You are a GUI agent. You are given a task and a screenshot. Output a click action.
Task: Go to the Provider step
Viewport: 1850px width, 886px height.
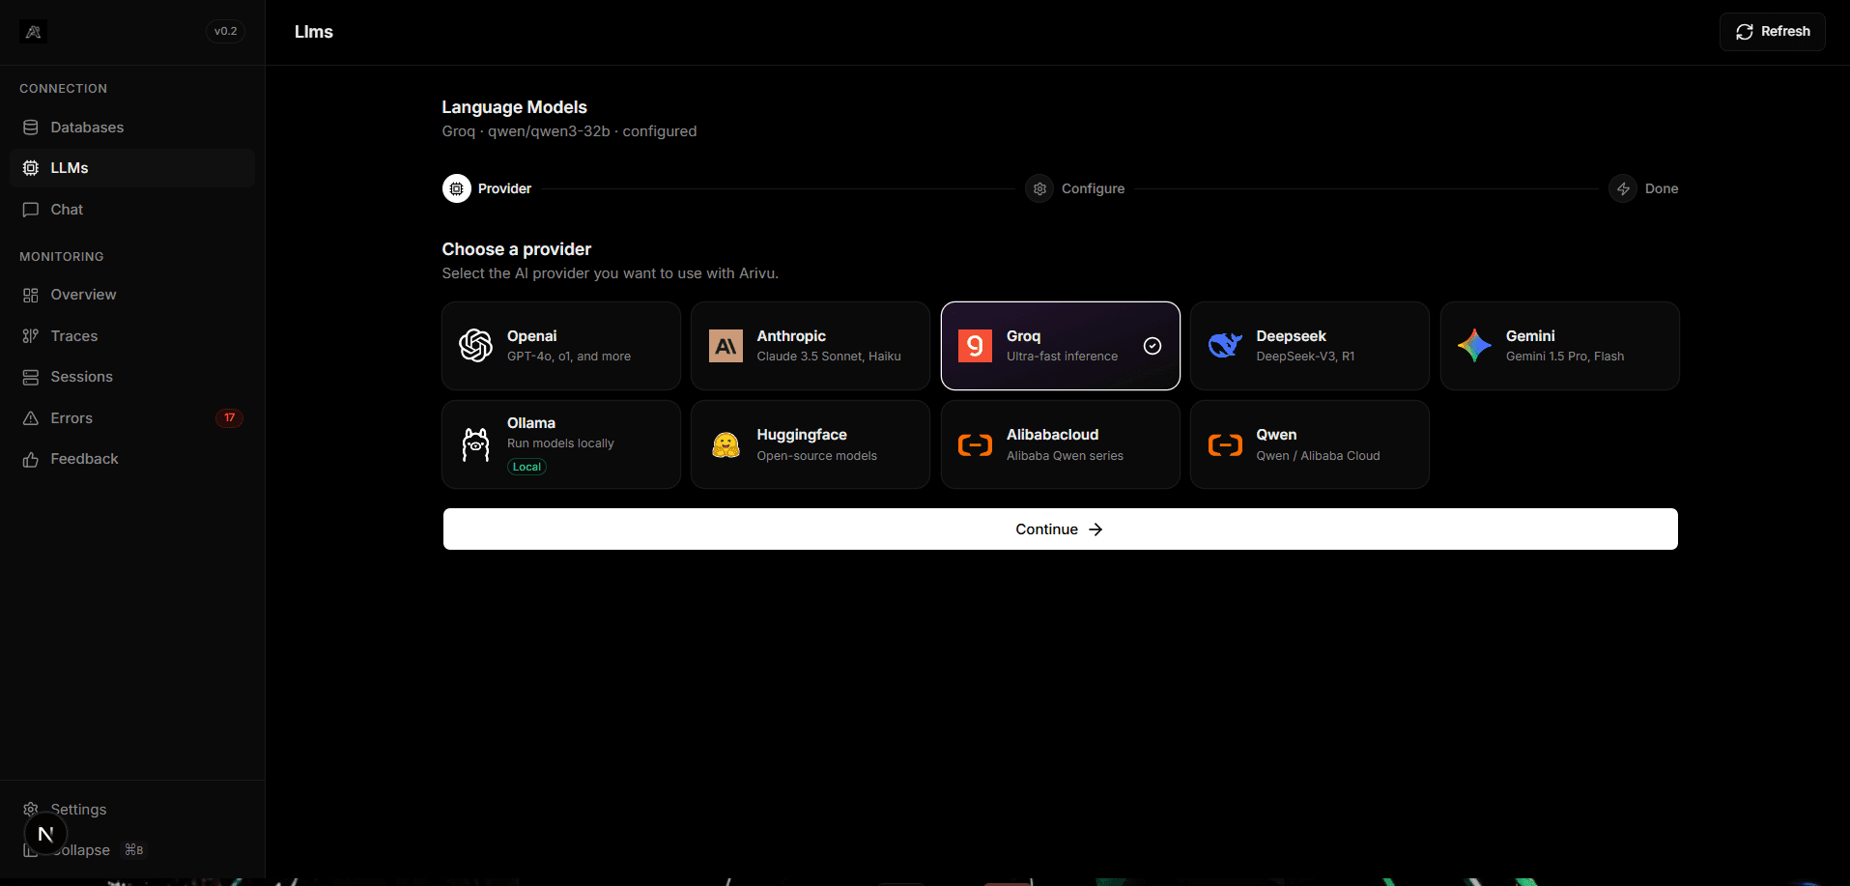[487, 188]
